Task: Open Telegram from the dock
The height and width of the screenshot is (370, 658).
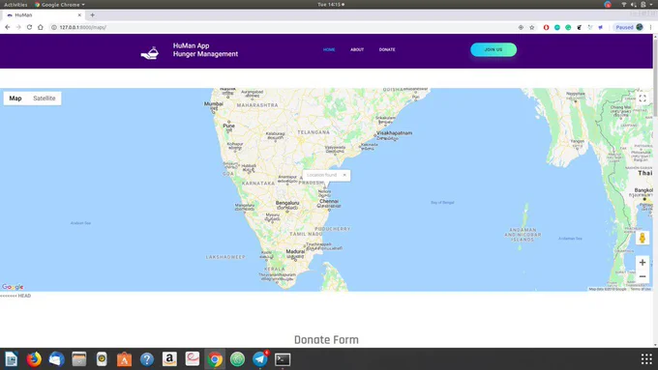Action: pyautogui.click(x=260, y=359)
